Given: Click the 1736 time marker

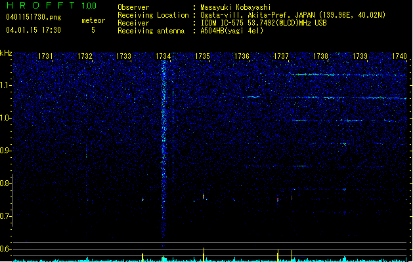Looking at the screenshot, I should (242, 56).
